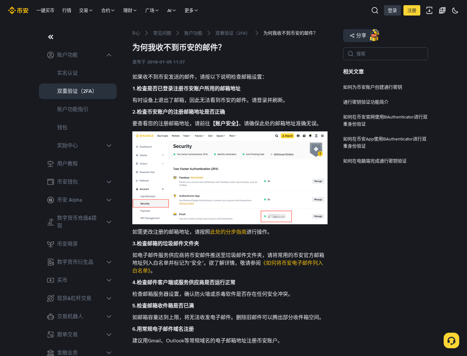Image resolution: width=467 pixels, height=356 pixels.
Task: Open related article 通行密钥验证功能简介
Action: 366,102
